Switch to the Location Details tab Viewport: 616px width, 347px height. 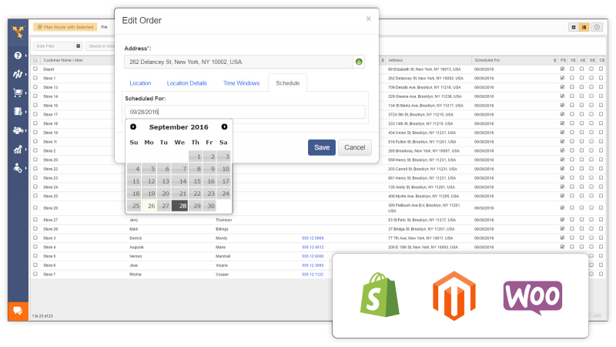click(x=186, y=83)
